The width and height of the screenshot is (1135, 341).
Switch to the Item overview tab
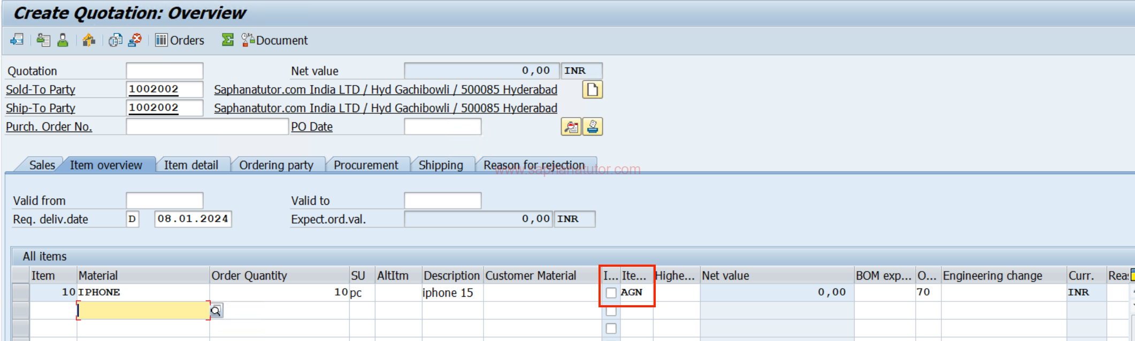point(106,165)
